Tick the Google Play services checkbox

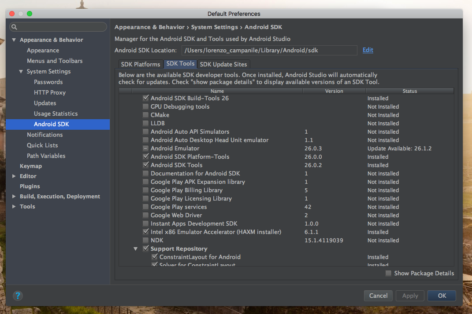146,207
